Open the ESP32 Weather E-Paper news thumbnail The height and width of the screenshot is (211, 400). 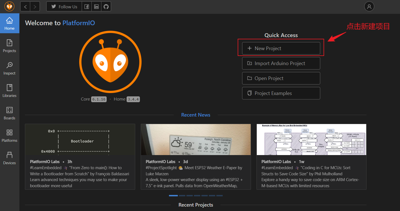point(196,140)
